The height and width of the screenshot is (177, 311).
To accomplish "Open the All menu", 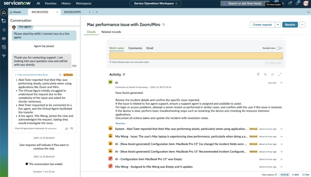I will click(38, 3).
